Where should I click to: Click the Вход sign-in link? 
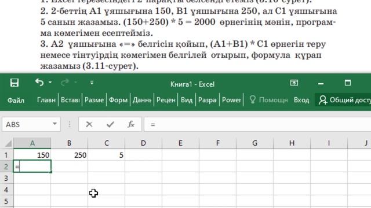point(301,100)
